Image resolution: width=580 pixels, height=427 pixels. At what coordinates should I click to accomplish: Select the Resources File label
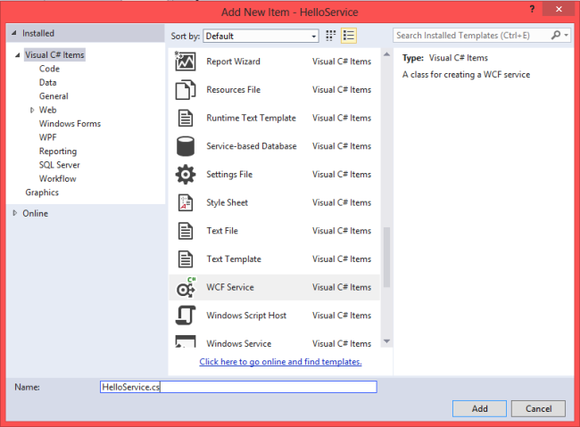233,89
